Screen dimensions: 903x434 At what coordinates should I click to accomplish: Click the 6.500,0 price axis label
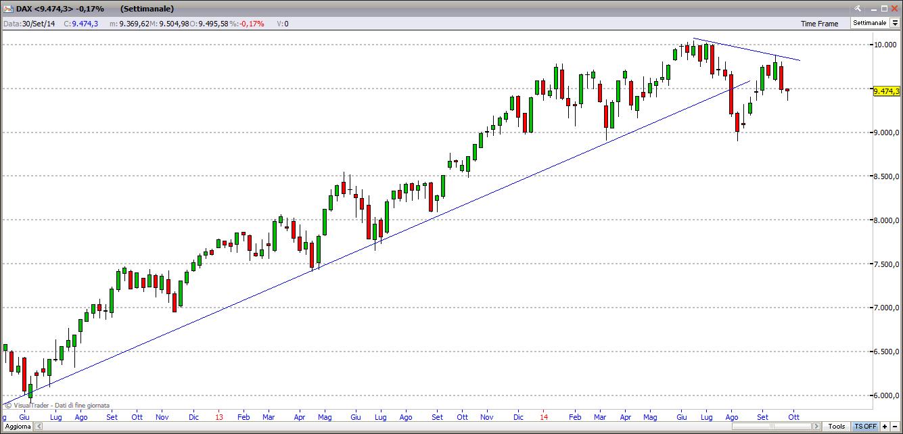point(886,352)
